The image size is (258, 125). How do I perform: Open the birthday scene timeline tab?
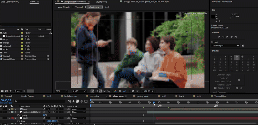[x=71, y=96]
